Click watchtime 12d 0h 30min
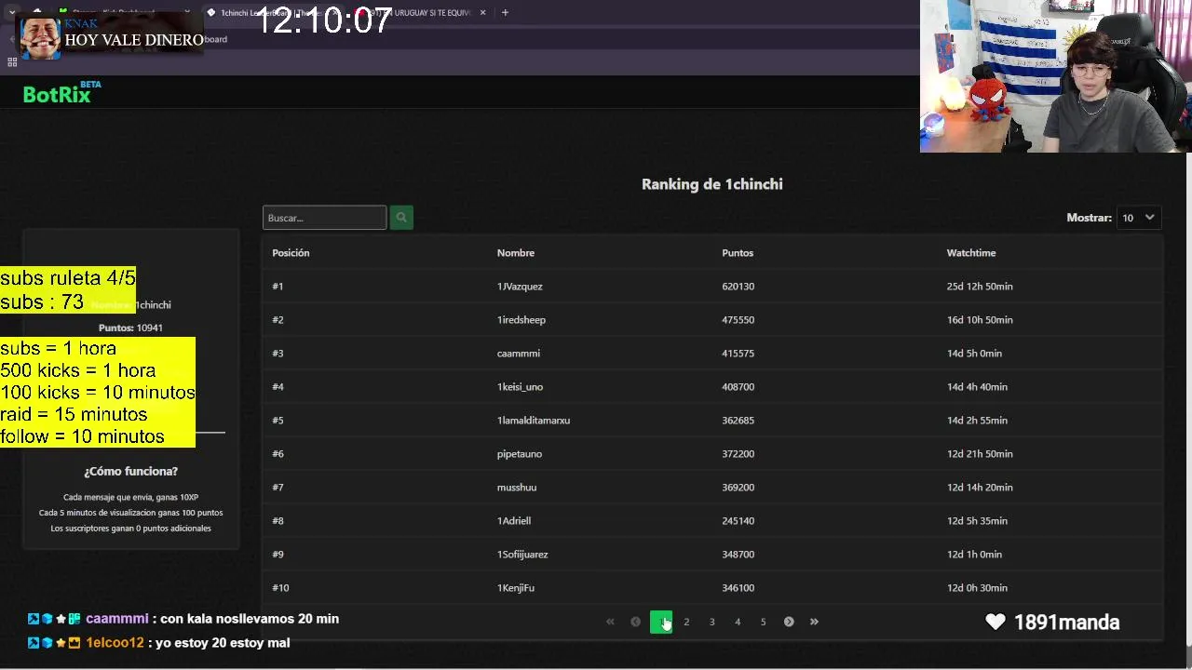This screenshot has height=670, width=1192. coord(977,588)
